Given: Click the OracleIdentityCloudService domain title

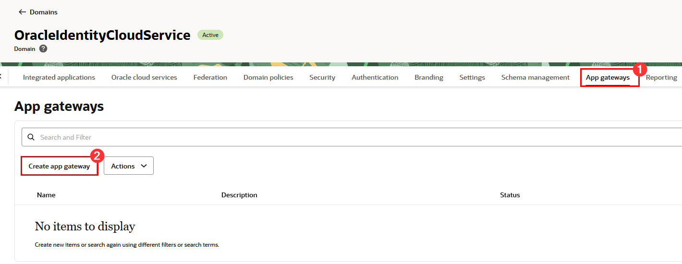Looking at the screenshot, I should (102, 35).
